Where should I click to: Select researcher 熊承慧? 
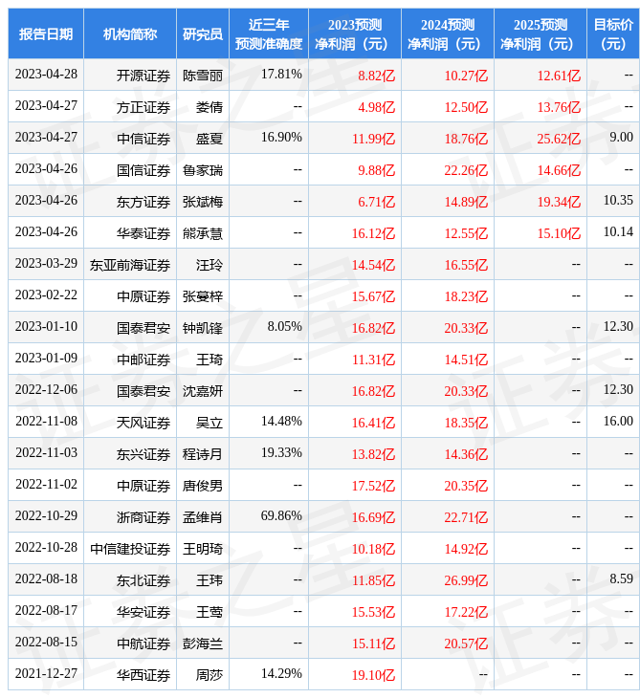203,233
